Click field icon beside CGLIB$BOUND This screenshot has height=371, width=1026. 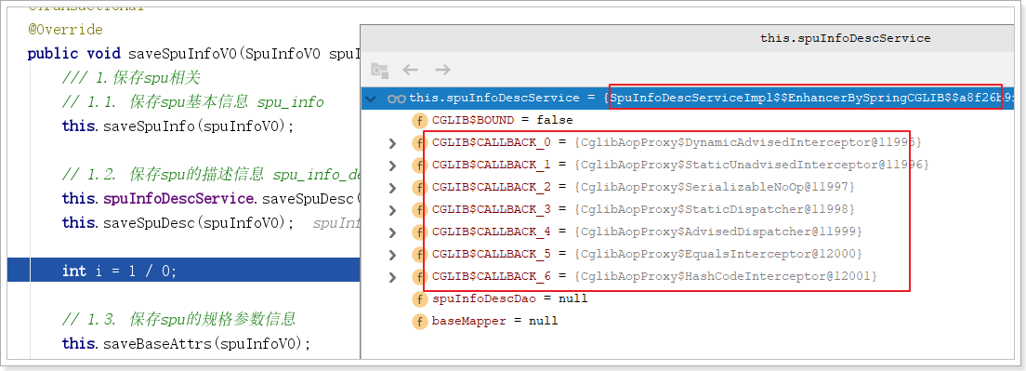419,120
